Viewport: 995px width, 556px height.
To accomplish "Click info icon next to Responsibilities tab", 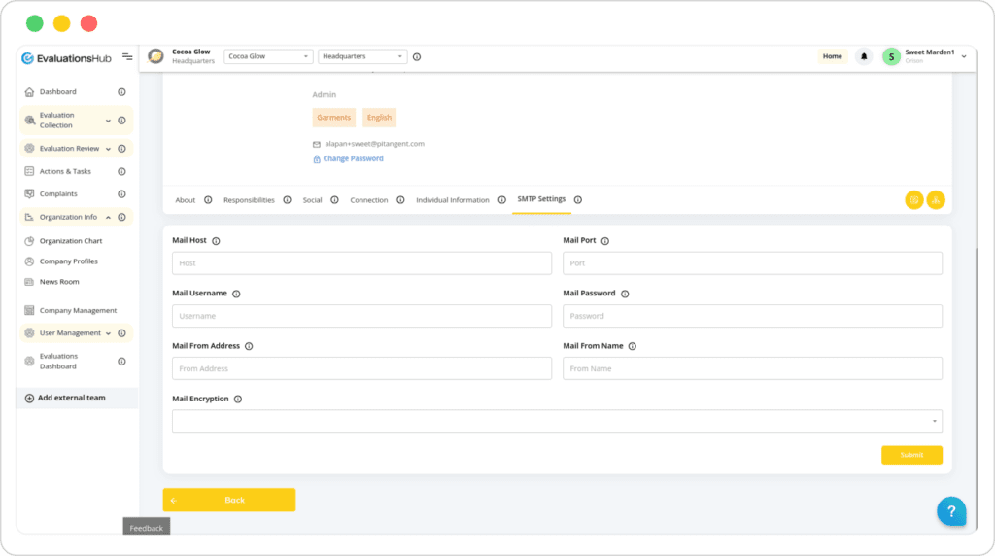I will click(287, 200).
